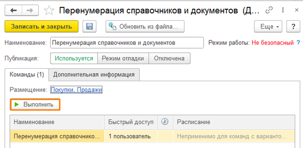Click the floppy disk save icon

click(90, 27)
